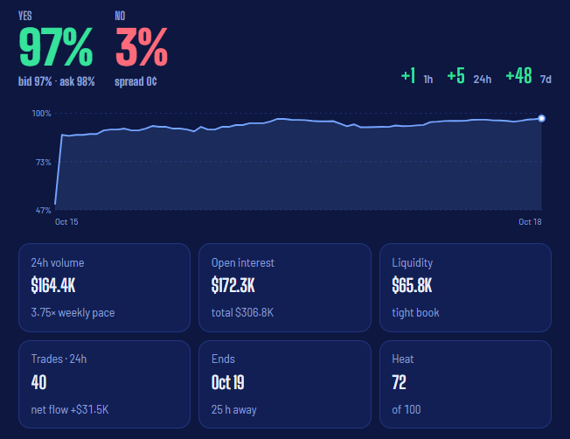Open the Liquidity card
This screenshot has width=570, height=439.
[465, 288]
